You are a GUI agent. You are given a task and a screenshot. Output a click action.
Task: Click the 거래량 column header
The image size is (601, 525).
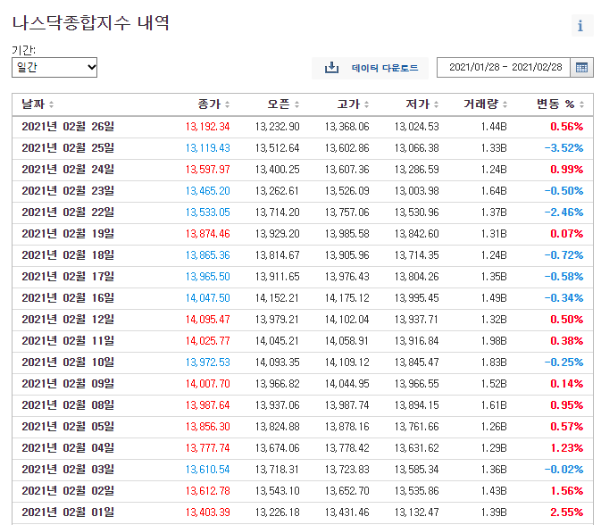coord(481,104)
